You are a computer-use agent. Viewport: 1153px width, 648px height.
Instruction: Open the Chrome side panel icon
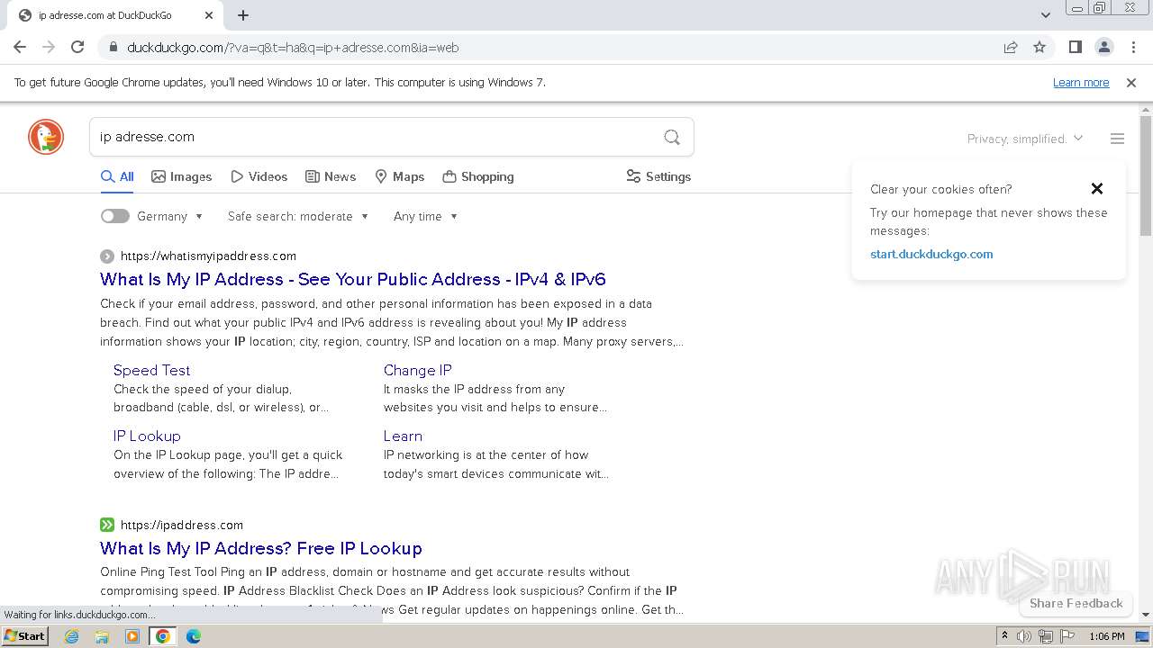1075,47
